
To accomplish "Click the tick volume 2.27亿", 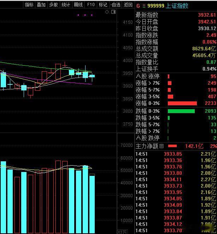I will click(x=209, y=179).
